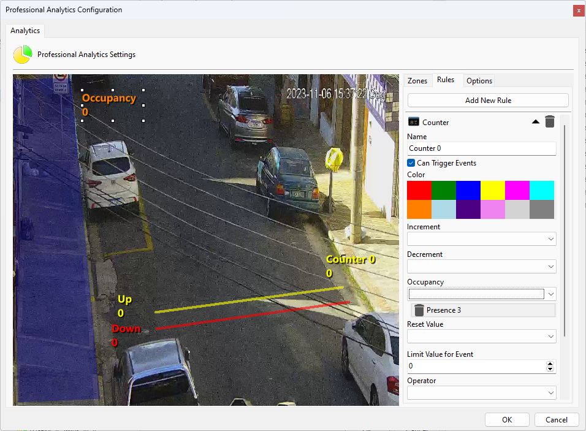Select the Analytics tab
Viewport: 586px width, 431px height.
25,31
